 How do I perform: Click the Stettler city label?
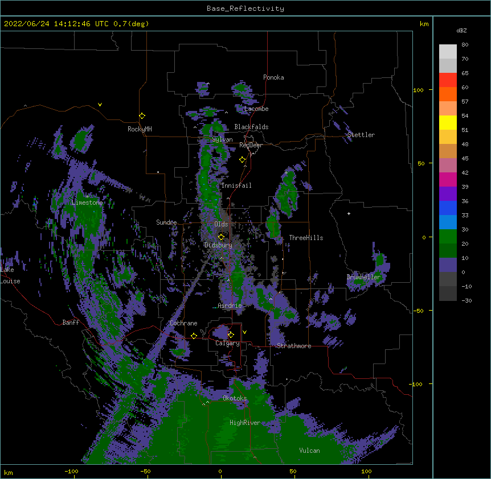(361, 135)
